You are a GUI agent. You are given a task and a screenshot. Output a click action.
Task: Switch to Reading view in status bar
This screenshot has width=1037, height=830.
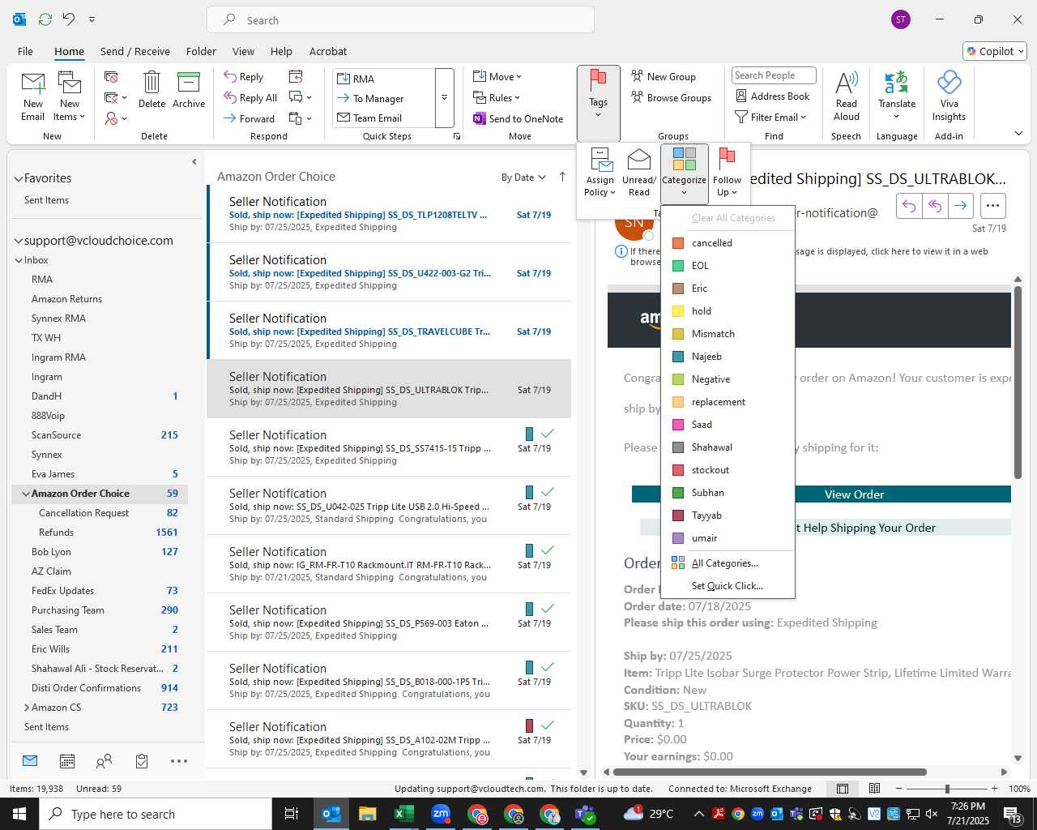click(875, 789)
